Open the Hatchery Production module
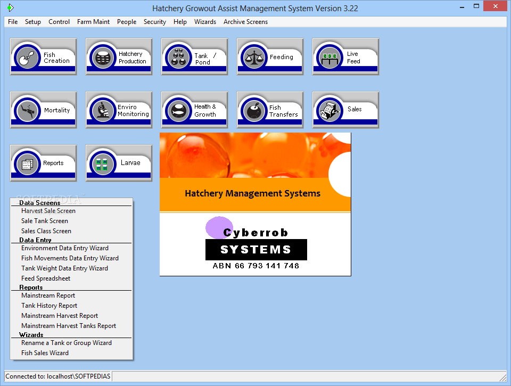The height and width of the screenshot is (386, 511). coord(119,57)
